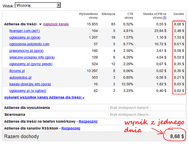Click the [?] help link for eCPM
Image resolution: width=188 pixels, height=144 pixels.
pyautogui.click(x=164, y=18)
